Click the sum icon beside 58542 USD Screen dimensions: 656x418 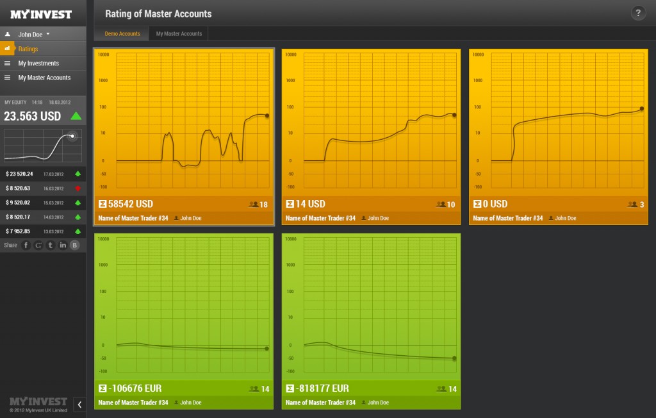click(x=102, y=204)
